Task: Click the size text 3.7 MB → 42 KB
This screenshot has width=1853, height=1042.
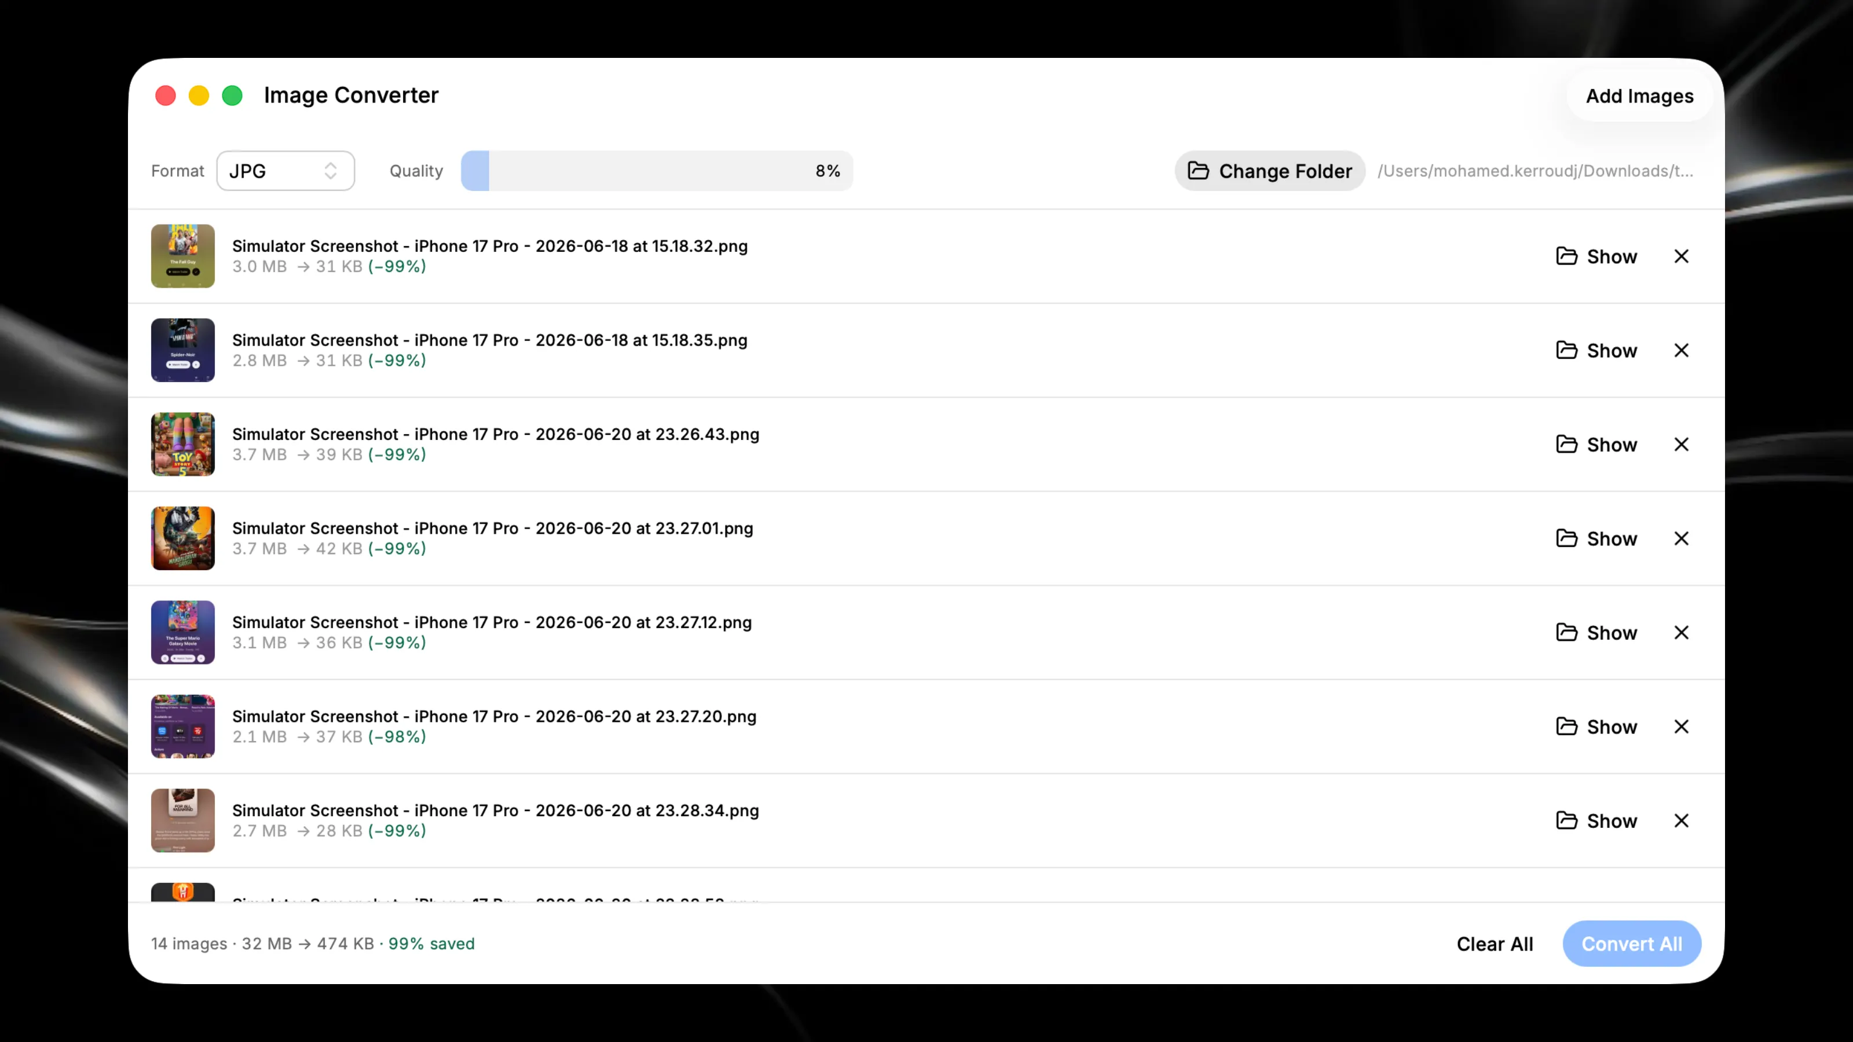Action: [297, 549]
